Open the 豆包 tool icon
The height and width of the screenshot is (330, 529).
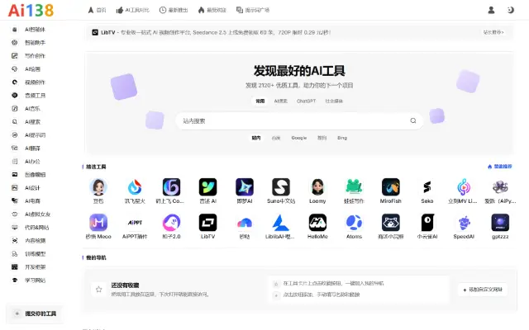[x=98, y=187]
